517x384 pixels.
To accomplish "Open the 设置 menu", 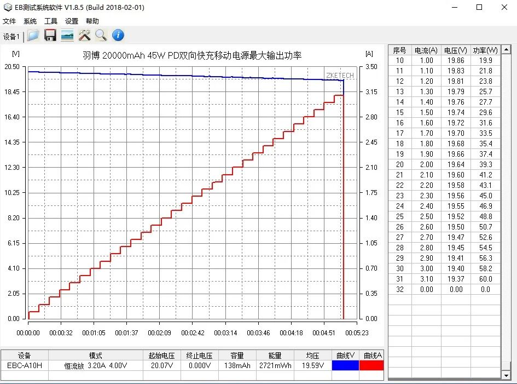I will click(x=72, y=21).
